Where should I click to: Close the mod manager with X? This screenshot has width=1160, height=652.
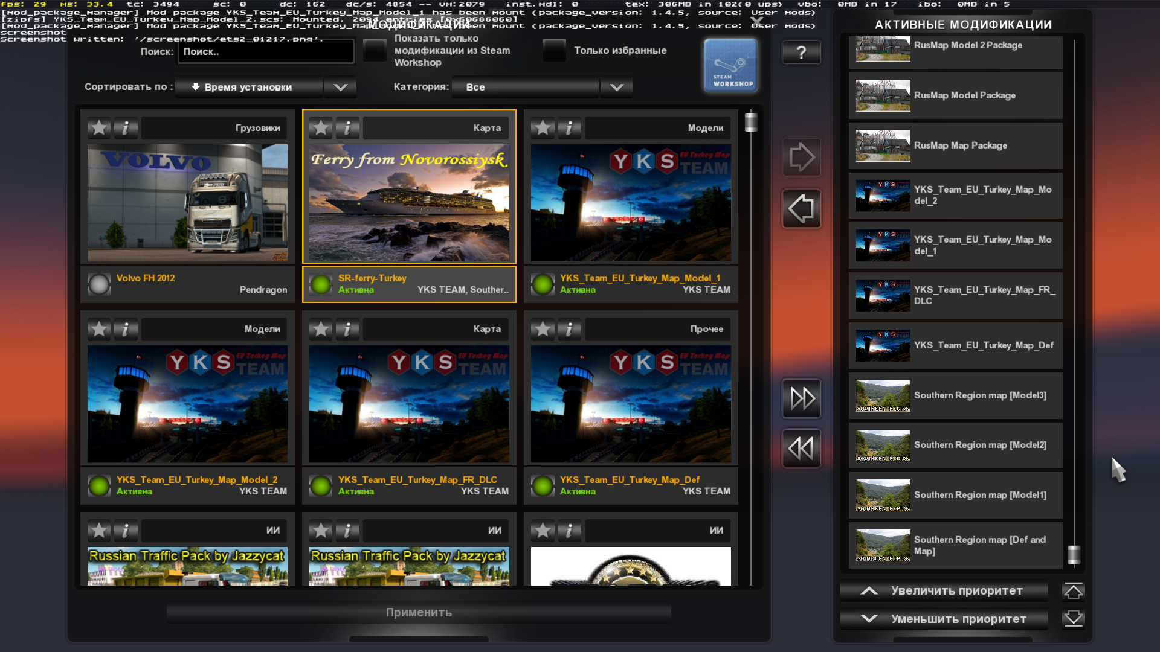tap(757, 22)
